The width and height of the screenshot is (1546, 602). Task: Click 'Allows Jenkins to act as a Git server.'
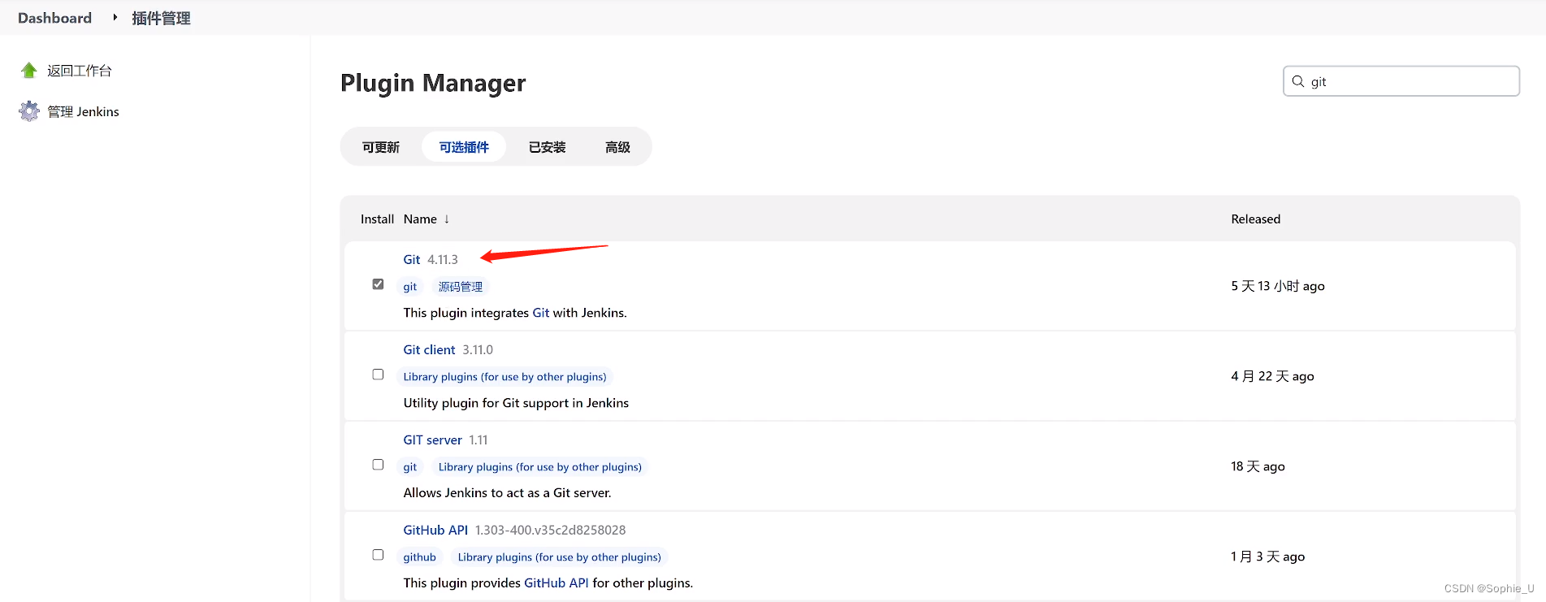pos(507,493)
